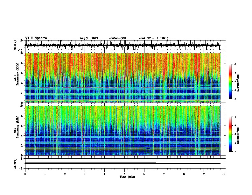The image size is (252, 195).
Task: Click the 'ch.1(V)' waveform axis label
Action: [15, 45]
